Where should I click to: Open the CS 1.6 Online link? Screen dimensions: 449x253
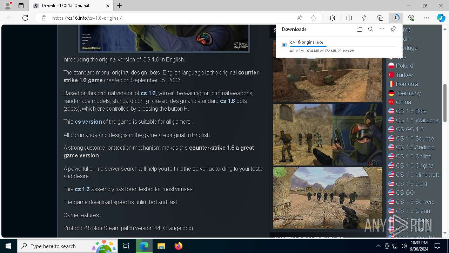pyautogui.click(x=414, y=156)
